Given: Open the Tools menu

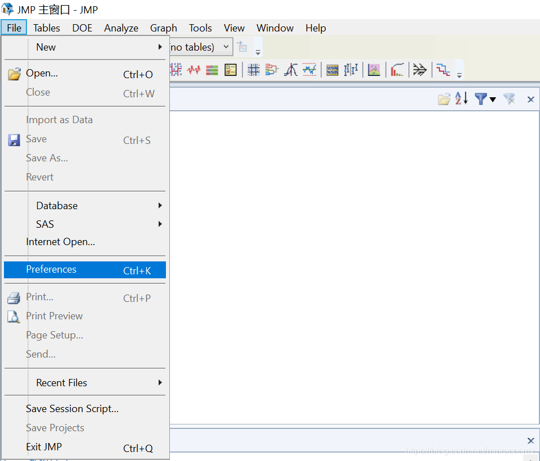Looking at the screenshot, I should [x=200, y=28].
